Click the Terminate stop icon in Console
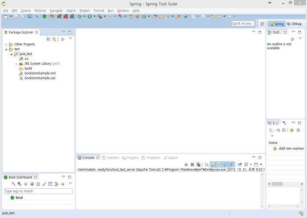The height and width of the screenshot is (218, 307). [186, 164]
